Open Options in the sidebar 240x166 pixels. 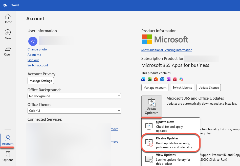click(x=8, y=156)
